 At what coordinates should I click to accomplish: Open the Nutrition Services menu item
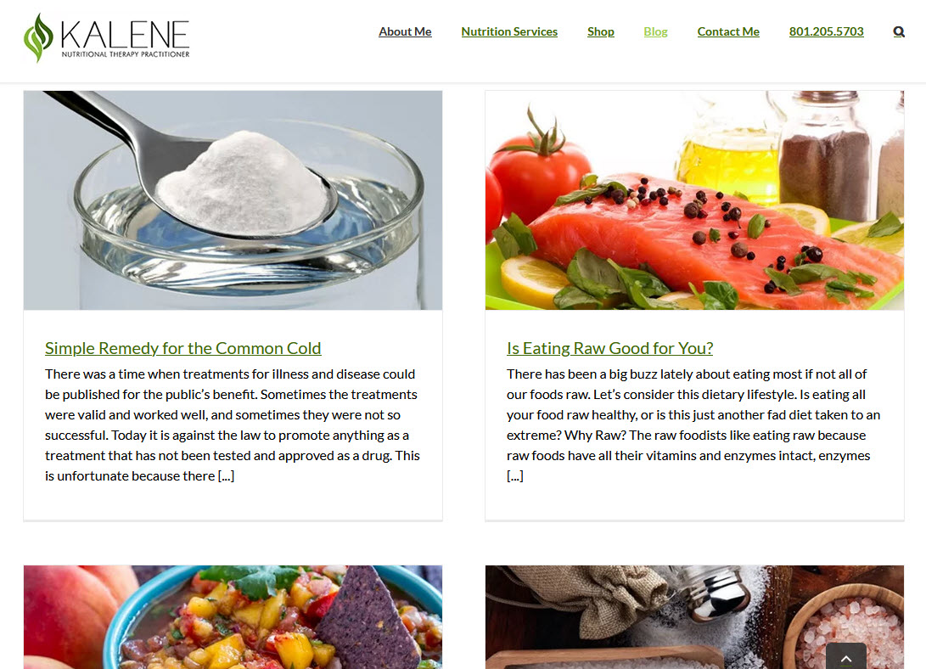click(509, 32)
